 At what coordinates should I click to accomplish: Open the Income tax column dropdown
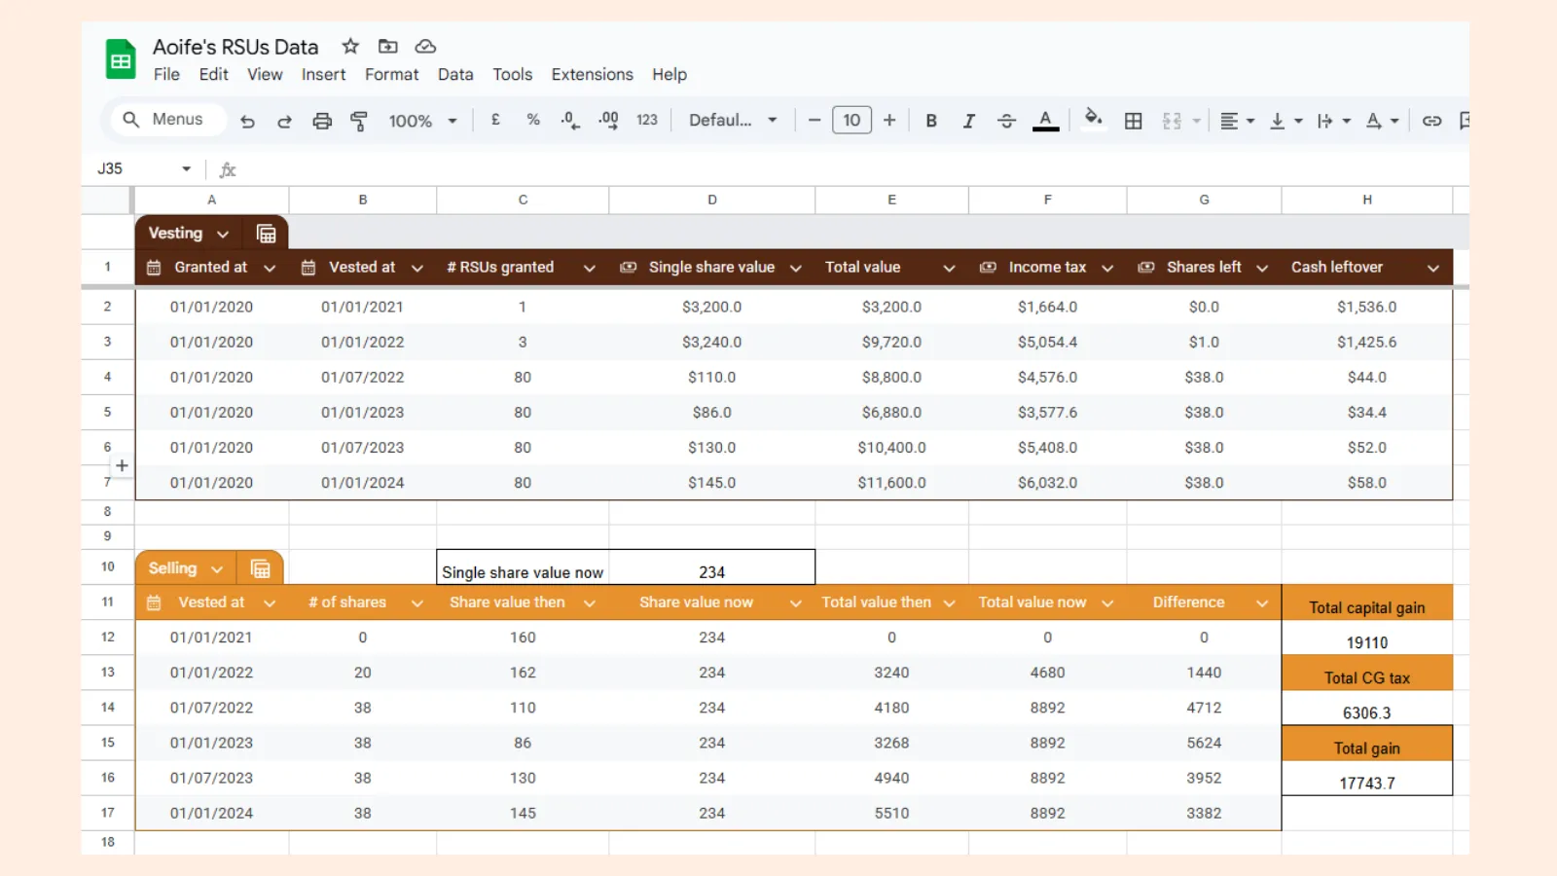[x=1107, y=267]
